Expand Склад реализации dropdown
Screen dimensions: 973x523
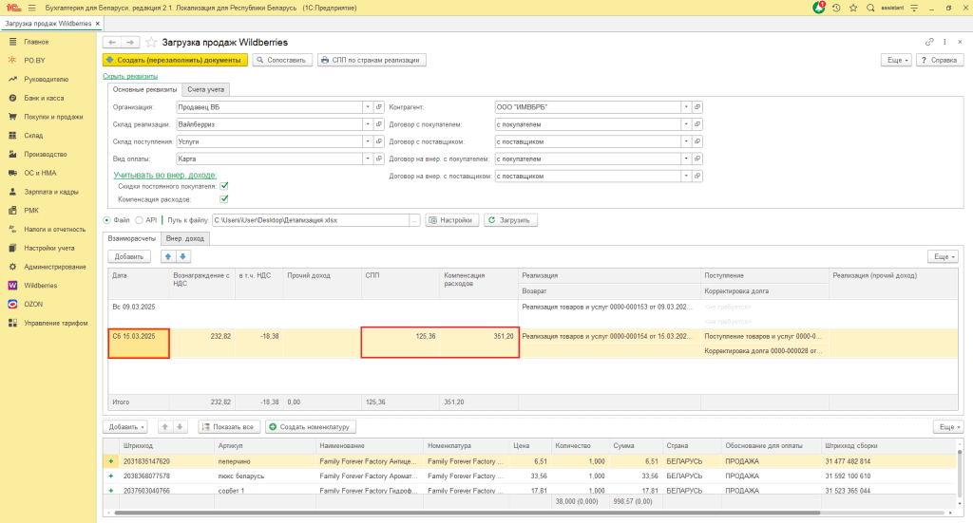pyautogui.click(x=368, y=124)
